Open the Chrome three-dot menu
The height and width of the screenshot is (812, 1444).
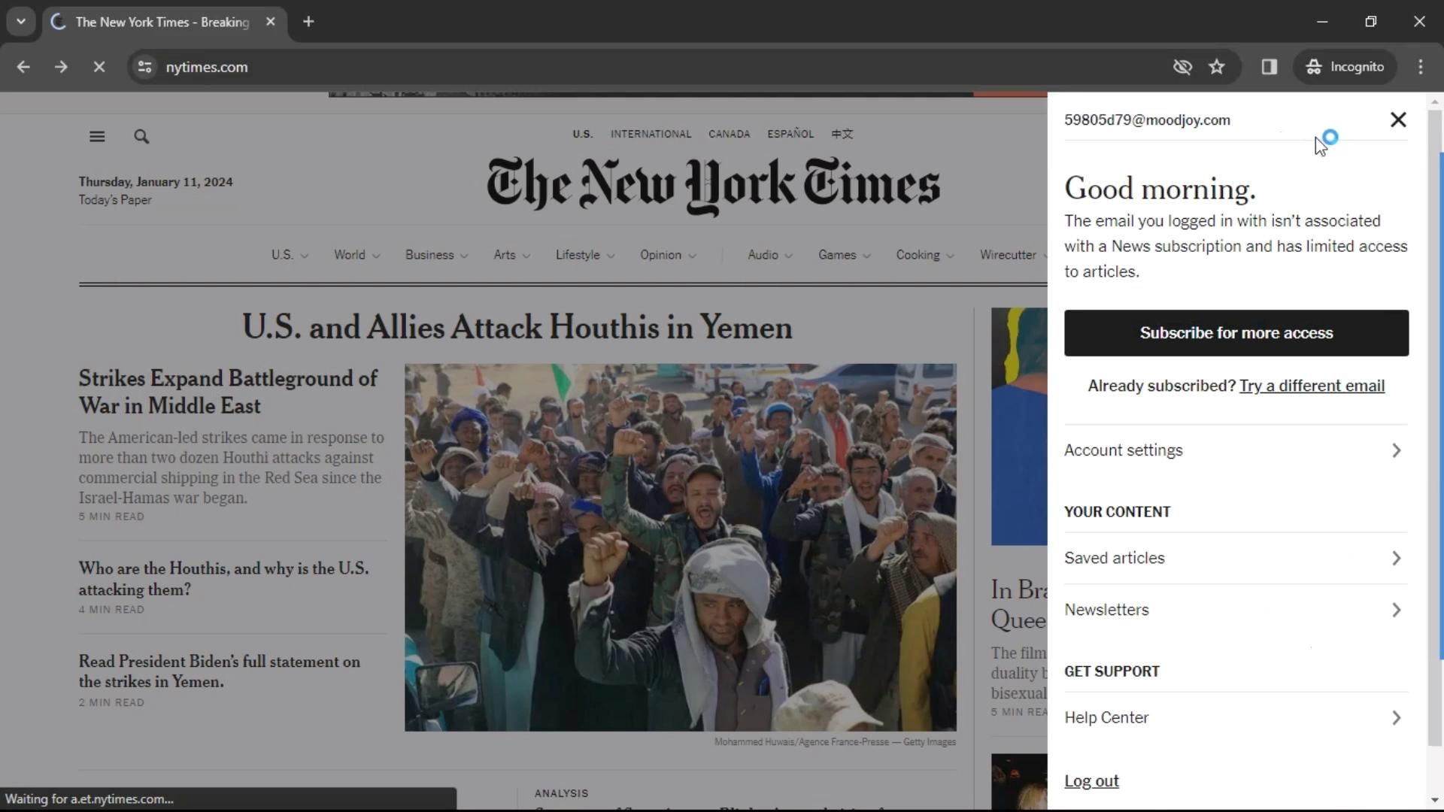[1421, 67]
